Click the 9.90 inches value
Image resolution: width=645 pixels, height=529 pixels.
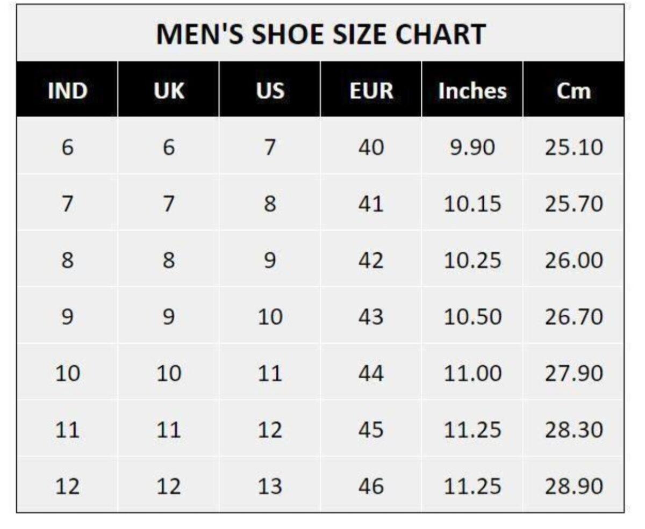click(x=472, y=147)
